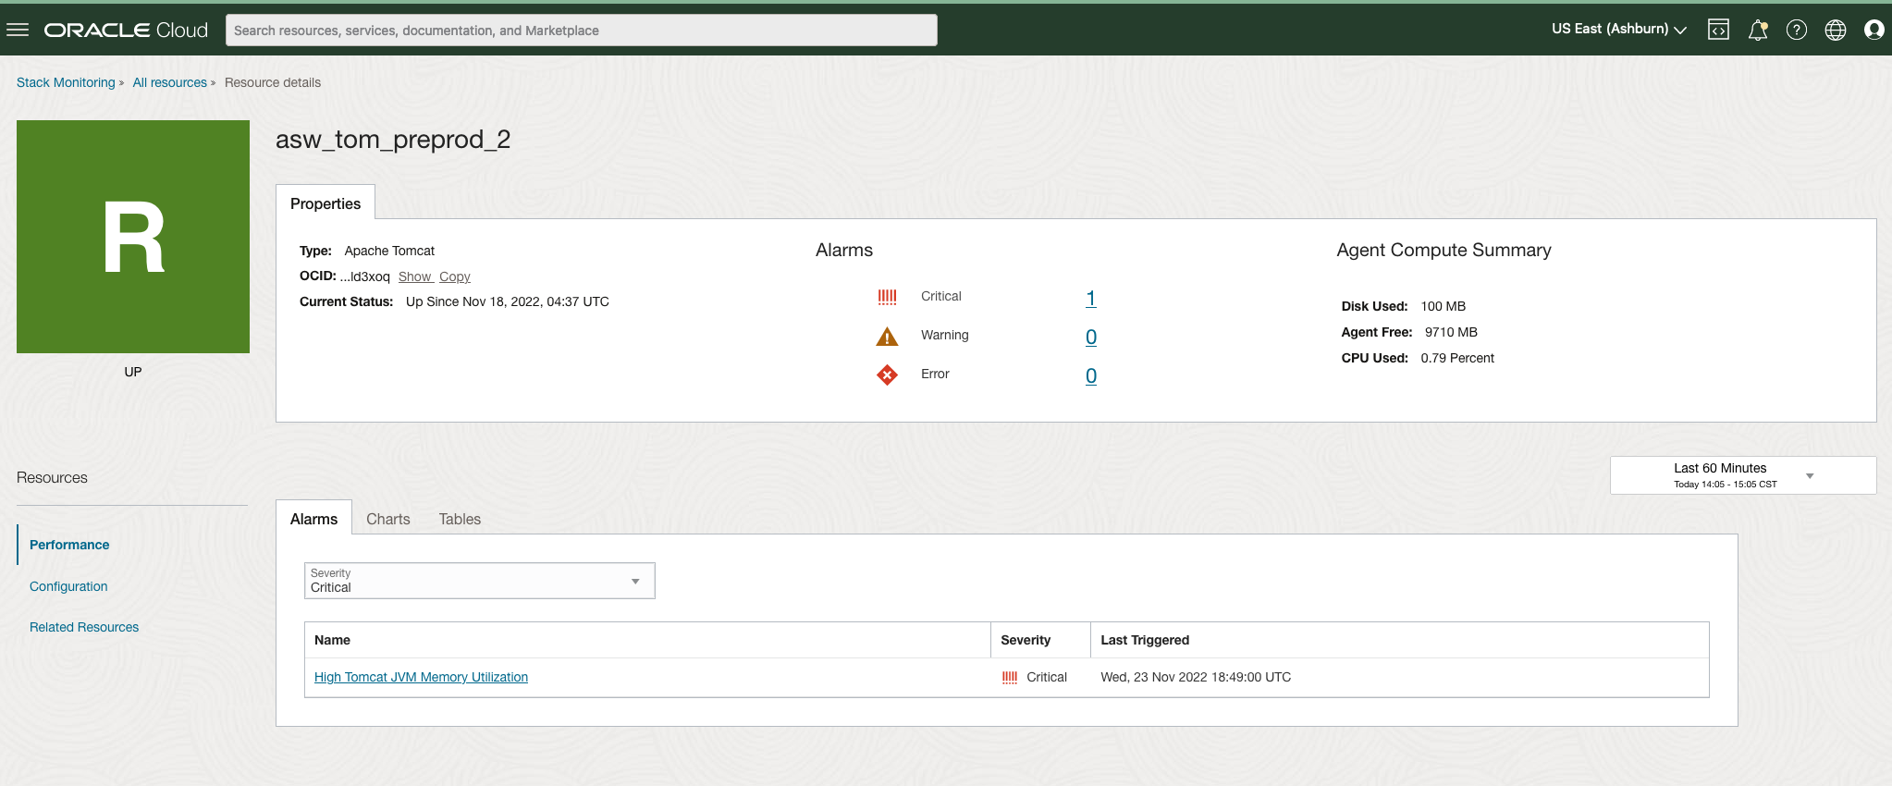This screenshot has width=1892, height=786.
Task: Open the Warning alarm count link
Action: tap(1091, 337)
